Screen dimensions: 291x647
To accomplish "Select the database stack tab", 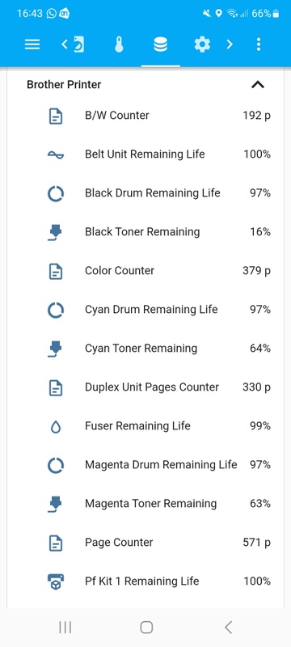I will click(x=160, y=44).
